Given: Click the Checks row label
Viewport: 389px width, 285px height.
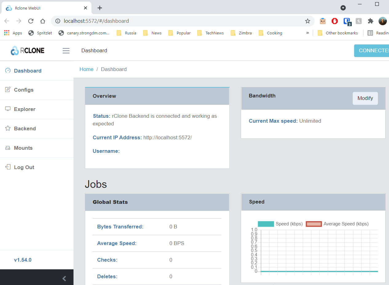Looking at the screenshot, I should tap(107, 260).
